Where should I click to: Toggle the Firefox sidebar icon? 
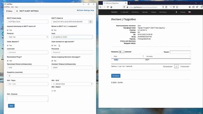(193, 7)
